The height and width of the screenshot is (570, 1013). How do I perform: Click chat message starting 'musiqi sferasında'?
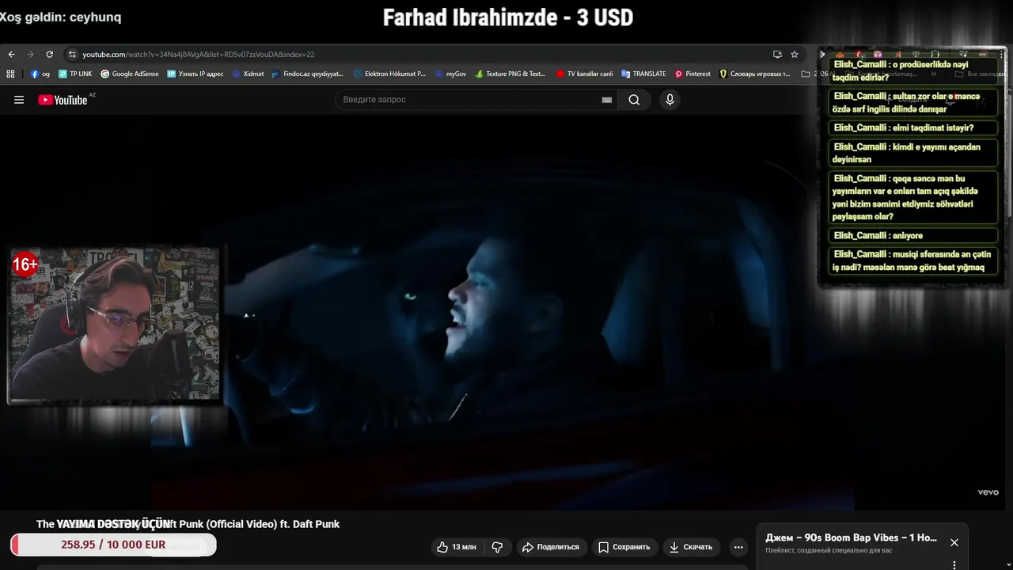tap(913, 260)
